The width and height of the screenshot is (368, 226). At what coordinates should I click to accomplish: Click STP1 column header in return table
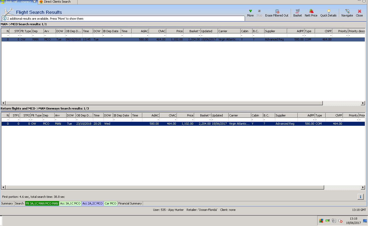[15, 115]
